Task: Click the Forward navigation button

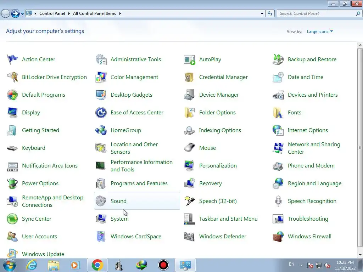Action: (15, 14)
